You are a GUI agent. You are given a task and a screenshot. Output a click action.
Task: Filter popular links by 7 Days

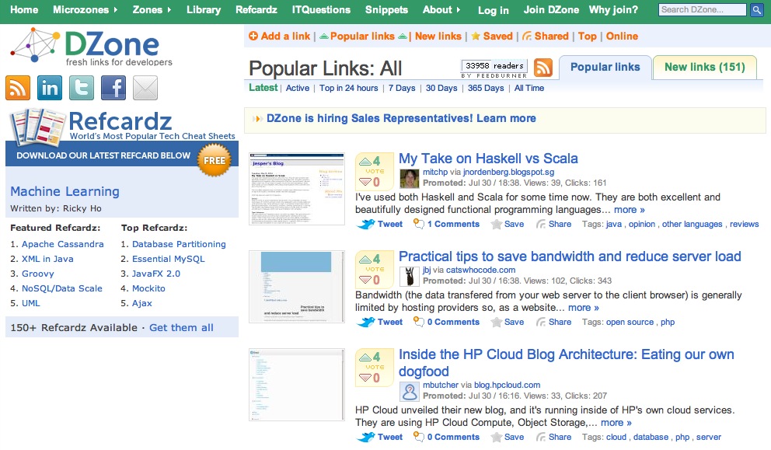(402, 88)
